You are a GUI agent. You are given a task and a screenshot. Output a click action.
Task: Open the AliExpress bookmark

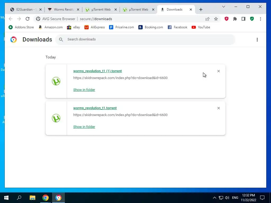point(94,27)
